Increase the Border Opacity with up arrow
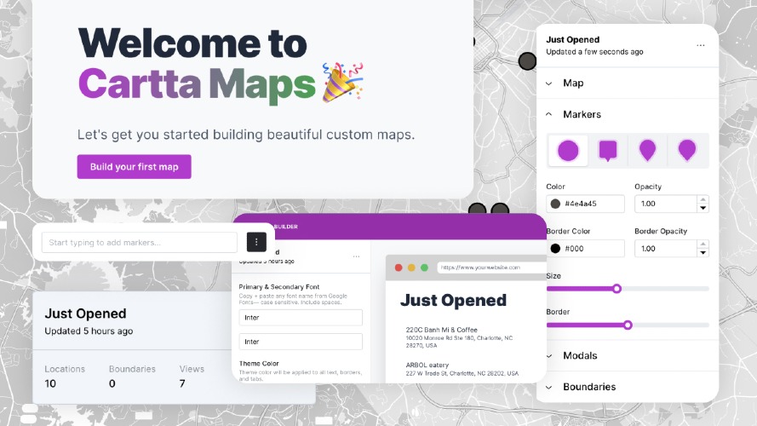The image size is (757, 426). tap(703, 244)
